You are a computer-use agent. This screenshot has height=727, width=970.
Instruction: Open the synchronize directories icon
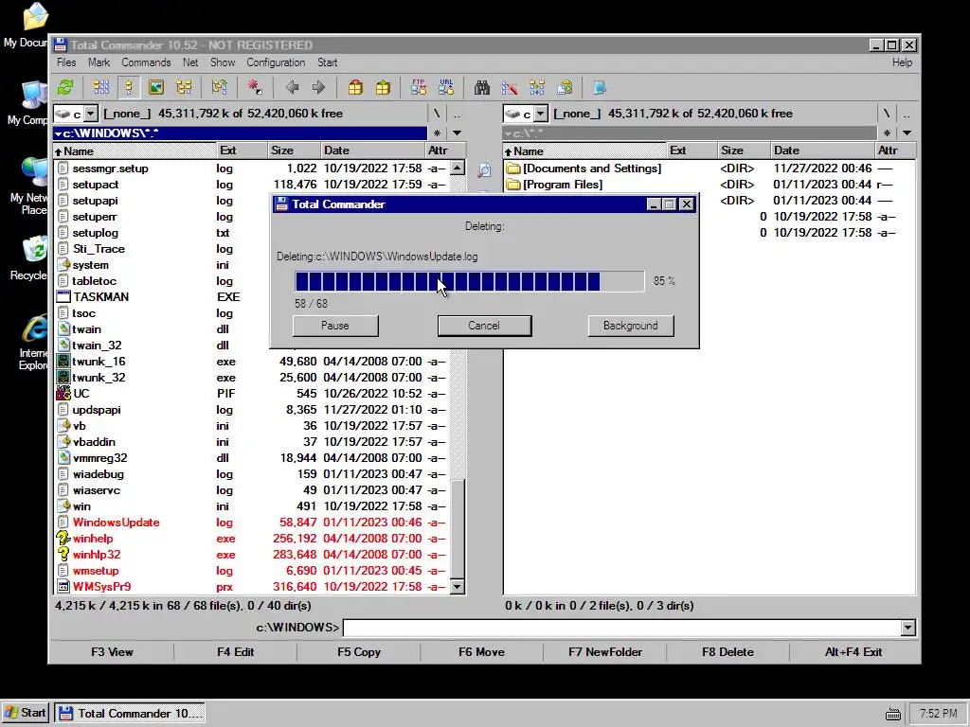537,87
